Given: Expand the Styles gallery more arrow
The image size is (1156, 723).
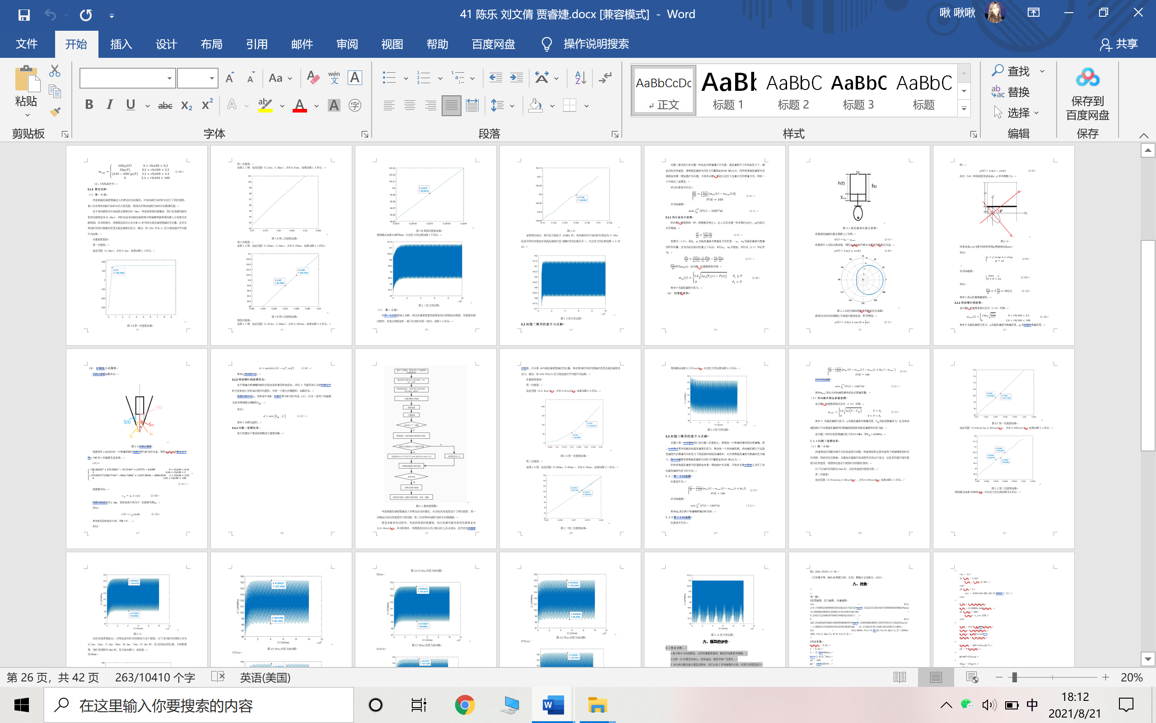Looking at the screenshot, I should tap(964, 109).
